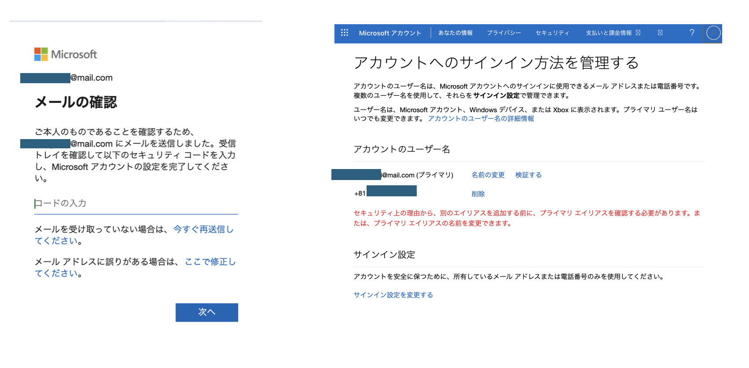Open the セキュリティ tab
Screen dimensions: 749x368
click(x=552, y=33)
